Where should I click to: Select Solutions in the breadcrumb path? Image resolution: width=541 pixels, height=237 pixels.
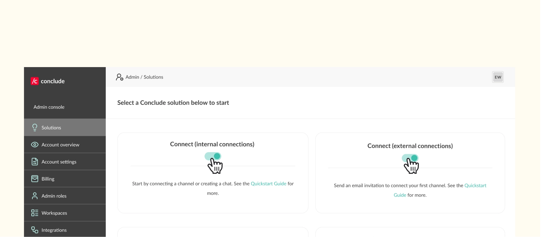(x=153, y=77)
